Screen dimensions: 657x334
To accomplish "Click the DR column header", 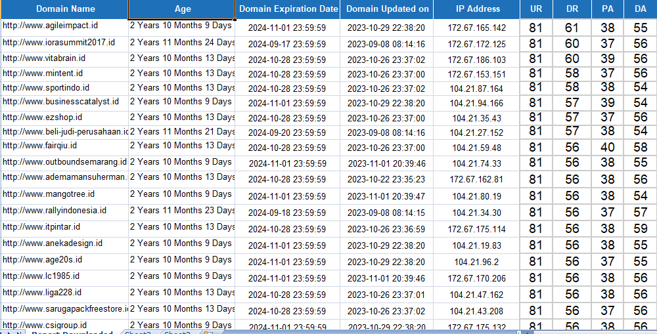I will click(572, 9).
